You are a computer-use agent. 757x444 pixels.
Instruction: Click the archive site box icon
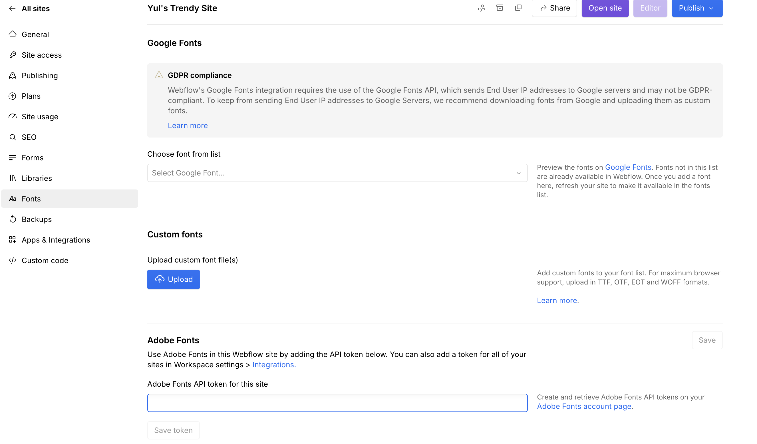click(500, 8)
